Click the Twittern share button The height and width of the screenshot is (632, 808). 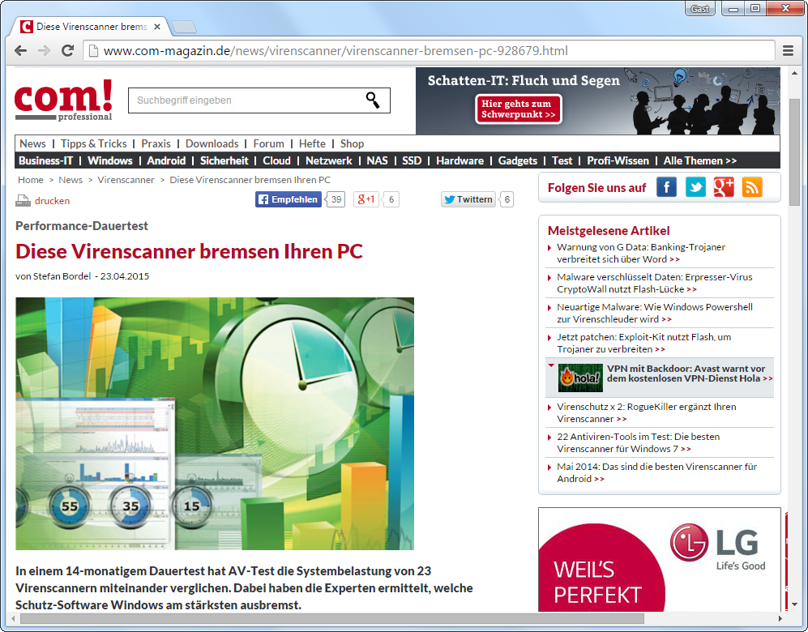point(468,199)
